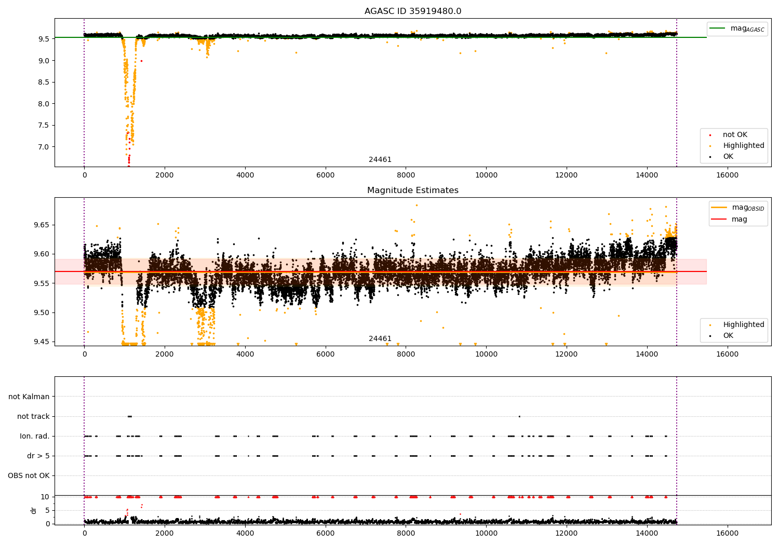Viewport: 779px width, 545px height.
Task: Select 'not OK' in the top plot legend
Action: pos(735,135)
